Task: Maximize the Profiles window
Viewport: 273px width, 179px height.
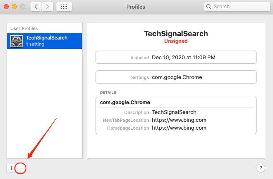Action: 23,7
